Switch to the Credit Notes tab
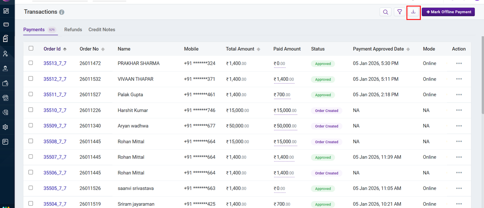The image size is (484, 208). 102,30
